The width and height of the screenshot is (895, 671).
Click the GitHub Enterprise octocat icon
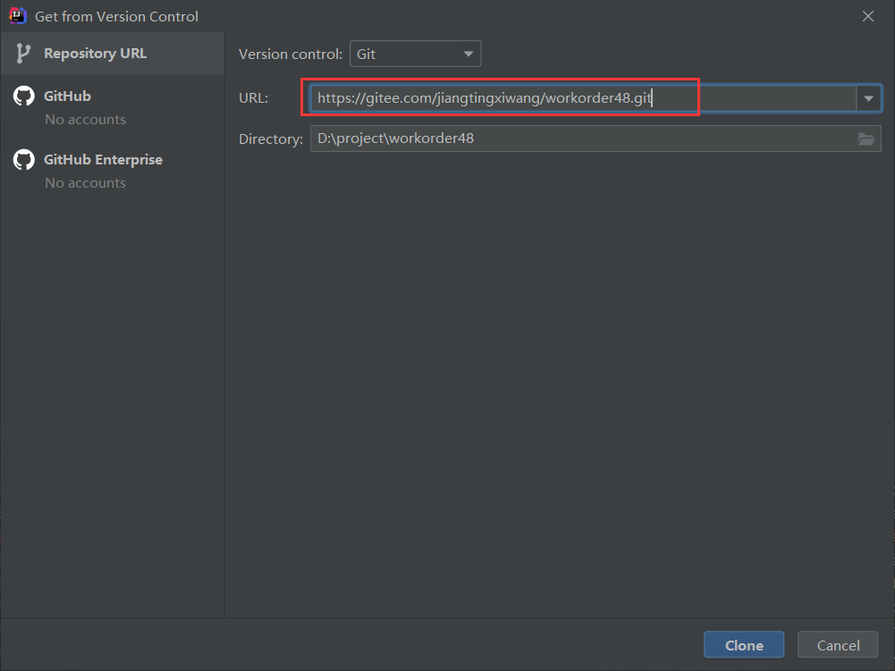[x=24, y=160]
